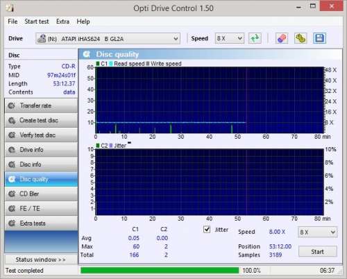
Task: Uncheck the Jitter checkbox
Action: (x=207, y=230)
